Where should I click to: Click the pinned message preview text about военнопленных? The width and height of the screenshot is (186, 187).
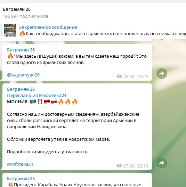[x=106, y=34]
